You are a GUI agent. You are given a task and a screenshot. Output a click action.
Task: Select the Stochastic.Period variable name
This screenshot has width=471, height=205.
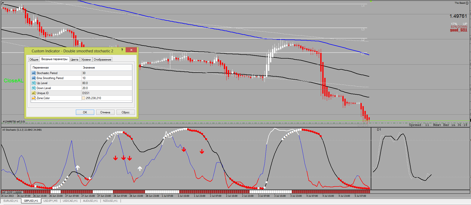coord(47,73)
